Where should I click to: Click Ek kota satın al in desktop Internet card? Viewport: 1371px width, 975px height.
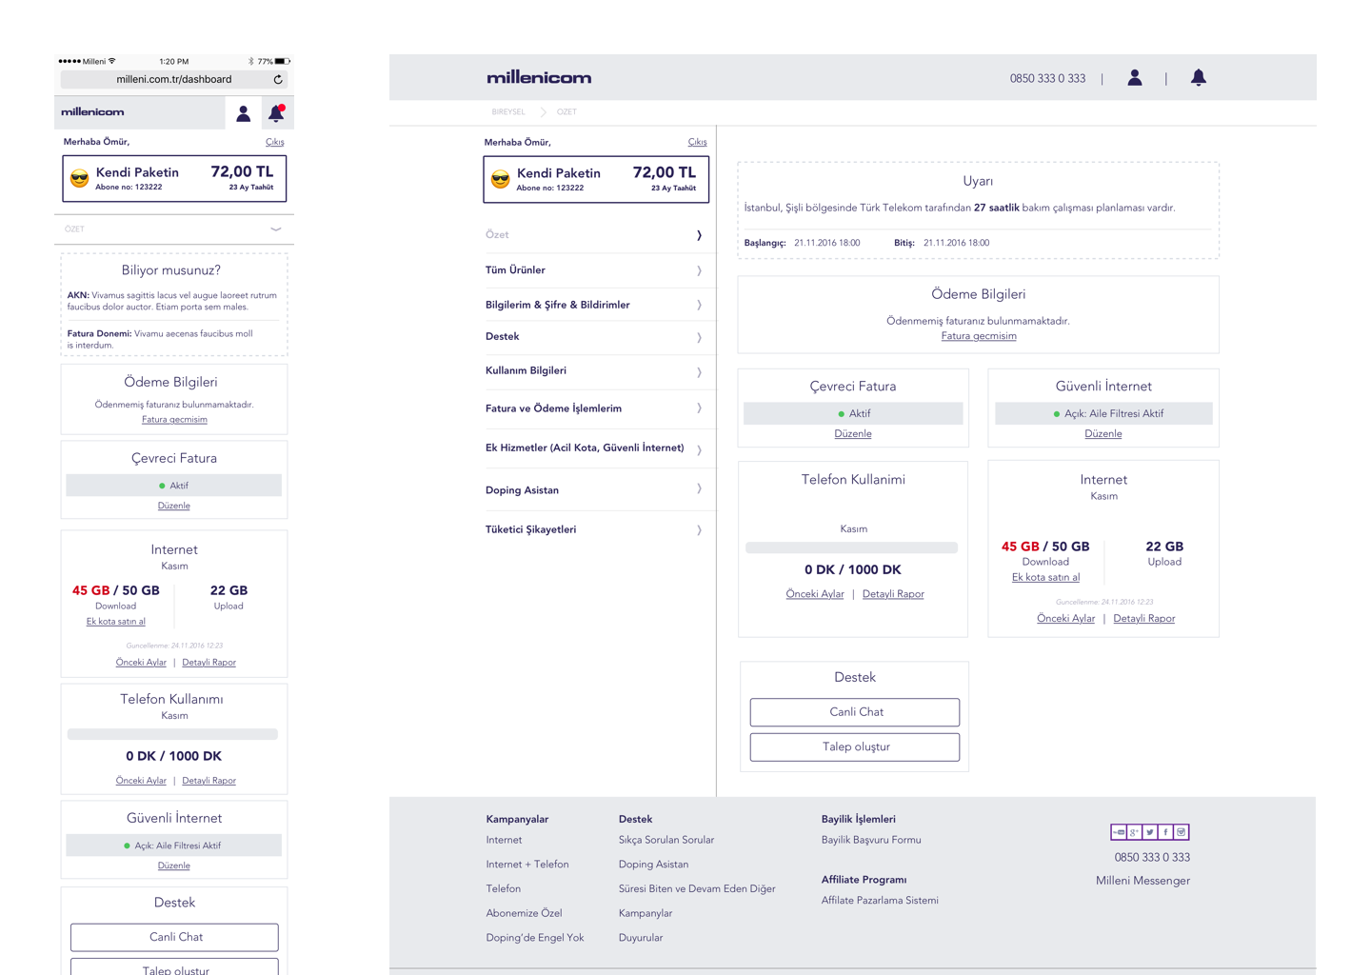(1045, 577)
